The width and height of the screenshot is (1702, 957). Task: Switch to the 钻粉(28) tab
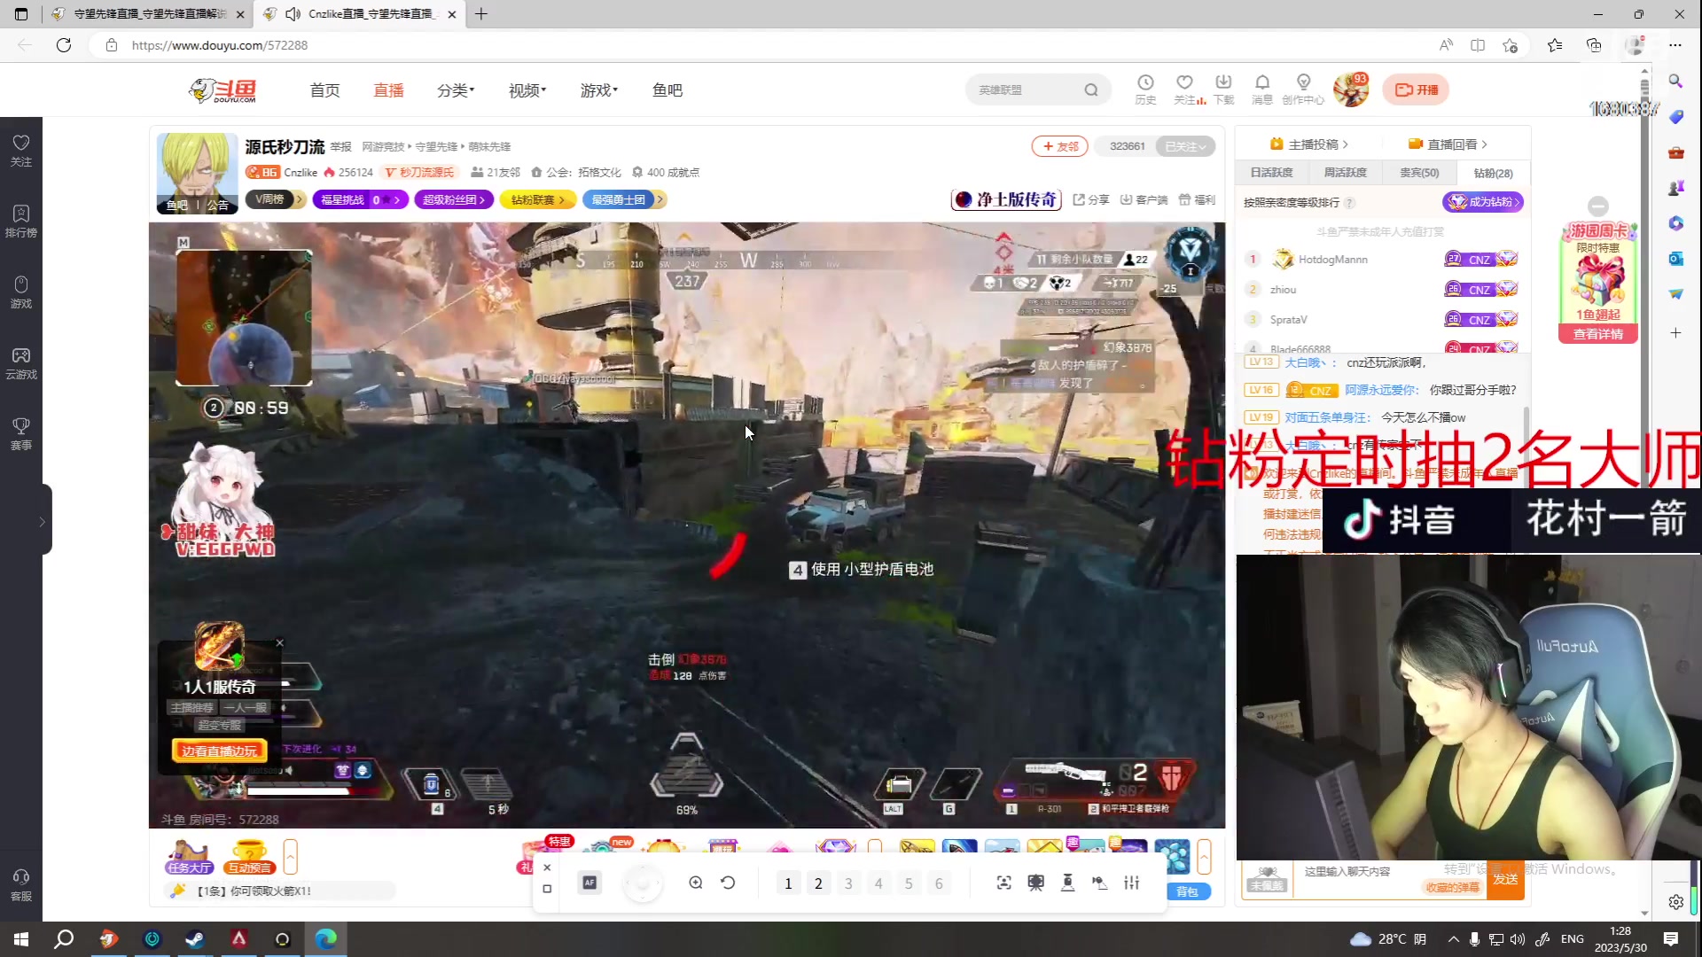(x=1493, y=173)
